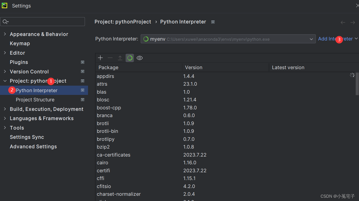
Task: Select the cfitsio package row
Action: click(226, 186)
